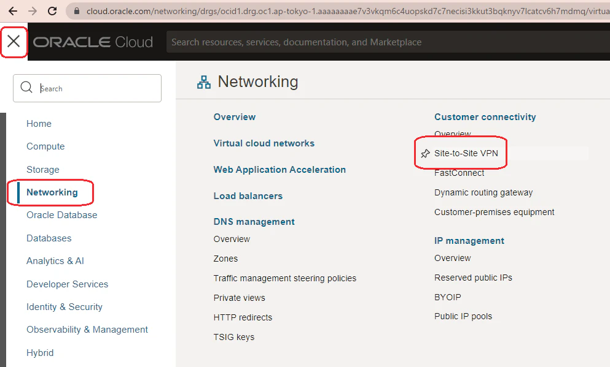Image resolution: width=610 pixels, height=367 pixels.
Task: Close the navigation menu with the X icon
Action: pos(14,41)
